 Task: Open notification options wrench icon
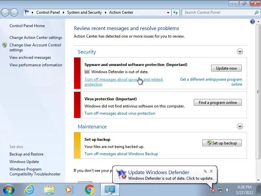(205, 171)
